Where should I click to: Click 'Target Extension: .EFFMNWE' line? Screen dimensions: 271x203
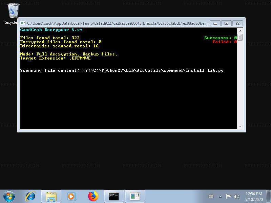click(x=55, y=58)
